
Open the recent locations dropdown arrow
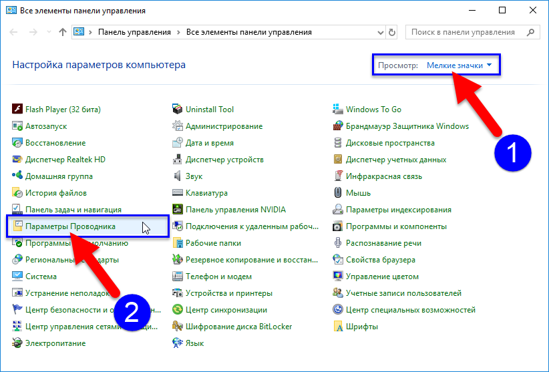49,32
